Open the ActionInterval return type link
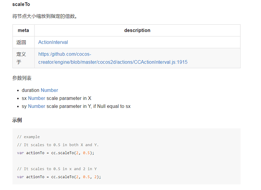Screen dimensions: 261x190 53,42
